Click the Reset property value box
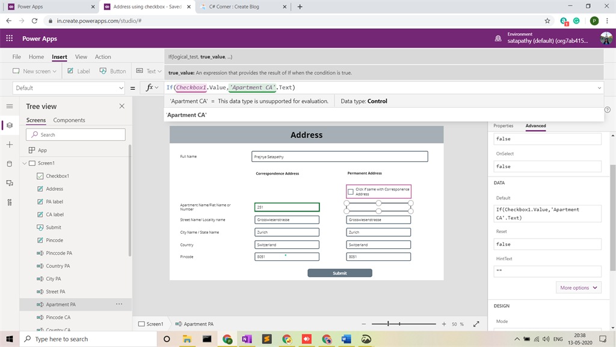Viewport: 616px width, 347px height. 547,244
